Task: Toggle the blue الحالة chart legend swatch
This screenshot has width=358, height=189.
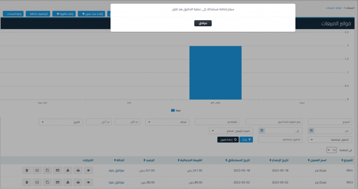Action: (173, 110)
